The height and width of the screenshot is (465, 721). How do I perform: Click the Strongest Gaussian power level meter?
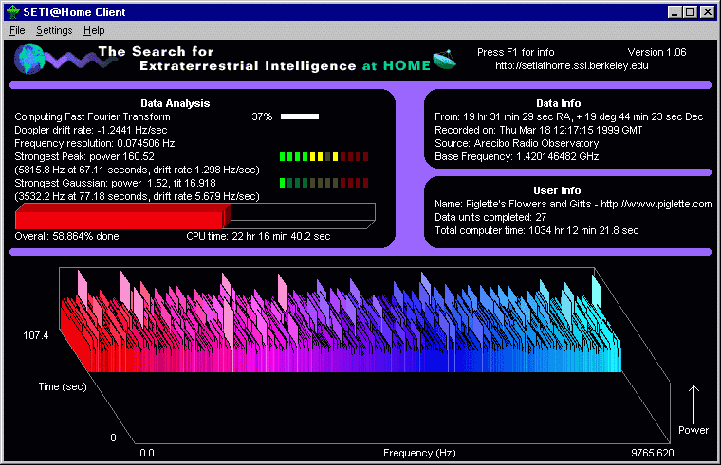pos(324,183)
